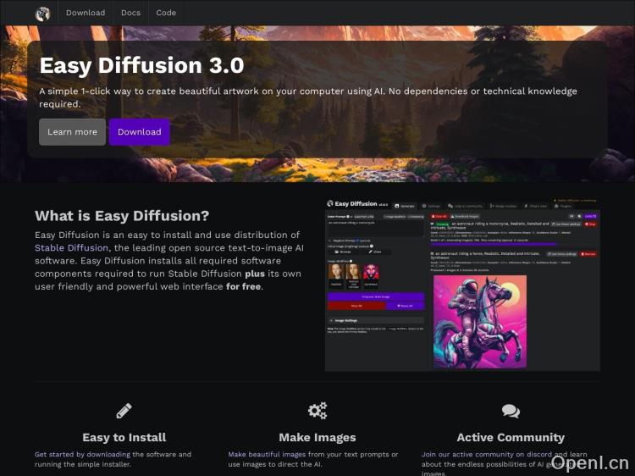Follow the 'Make beautiful images' link

(267, 455)
